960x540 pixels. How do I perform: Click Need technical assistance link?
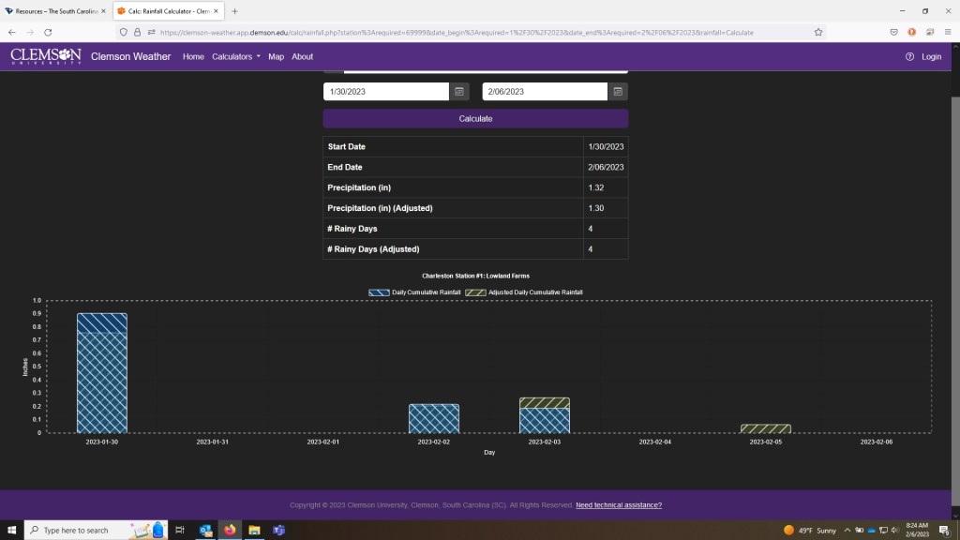[619, 505]
